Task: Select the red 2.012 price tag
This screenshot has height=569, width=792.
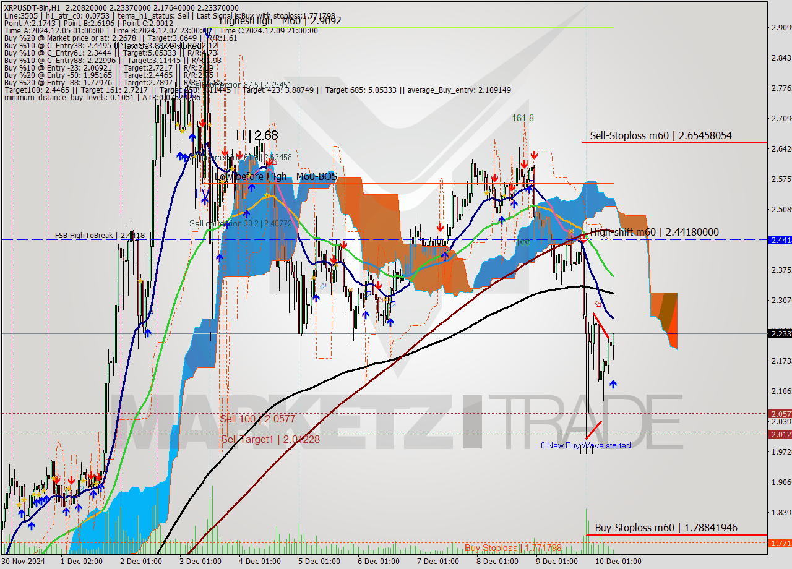Action: (x=780, y=434)
